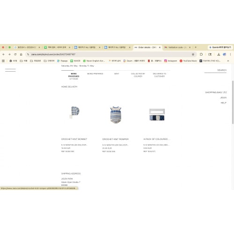The height and width of the screenshot is (234, 234).
Task: Click the SENT status step
Action: pos(117,73)
